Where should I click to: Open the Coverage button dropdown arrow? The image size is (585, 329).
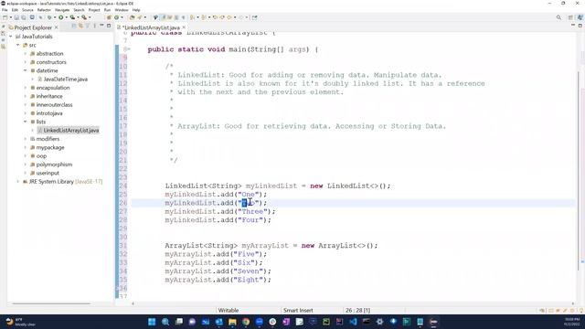(x=78, y=17)
